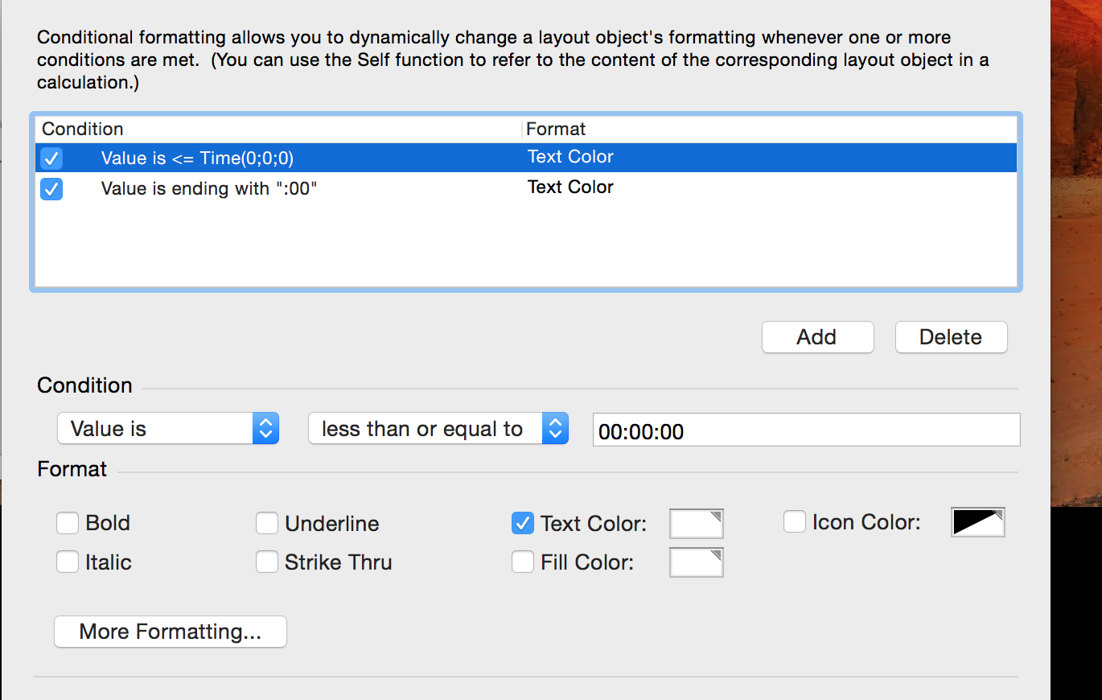This screenshot has width=1102, height=700.
Task: Click the 00:00:00 value input field
Action: click(807, 430)
